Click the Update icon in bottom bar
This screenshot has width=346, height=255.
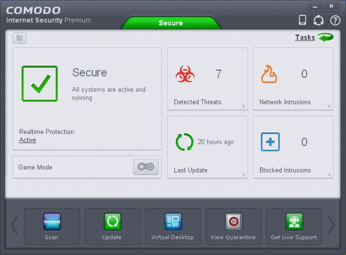tap(113, 221)
